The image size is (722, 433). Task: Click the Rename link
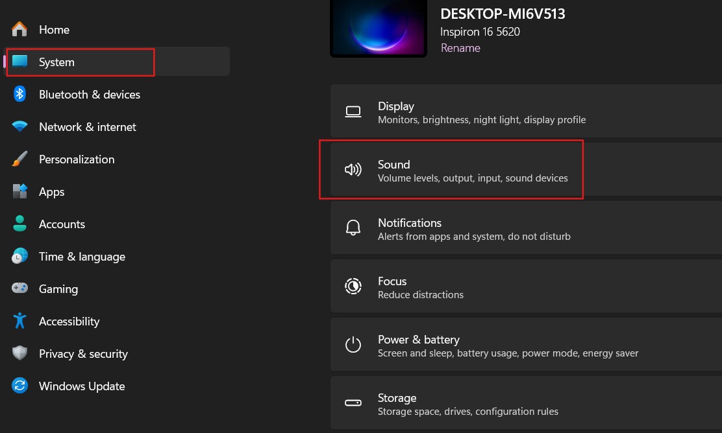(x=460, y=48)
